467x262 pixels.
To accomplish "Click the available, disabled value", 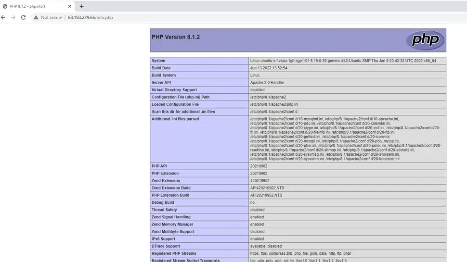I will (x=266, y=246).
